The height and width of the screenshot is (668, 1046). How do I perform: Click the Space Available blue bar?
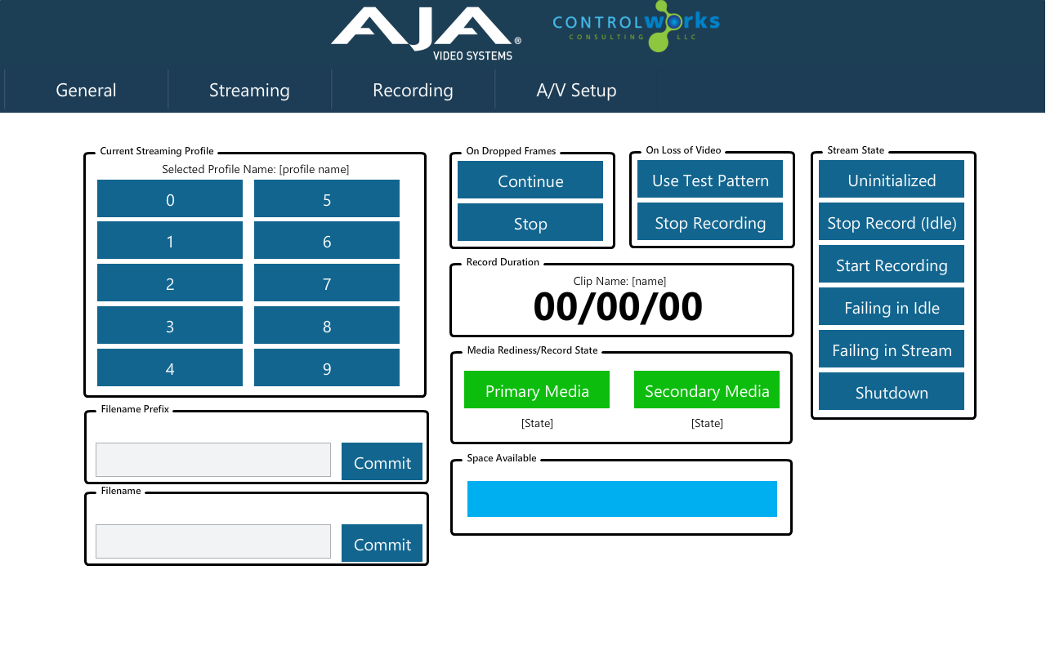pyautogui.click(x=622, y=499)
